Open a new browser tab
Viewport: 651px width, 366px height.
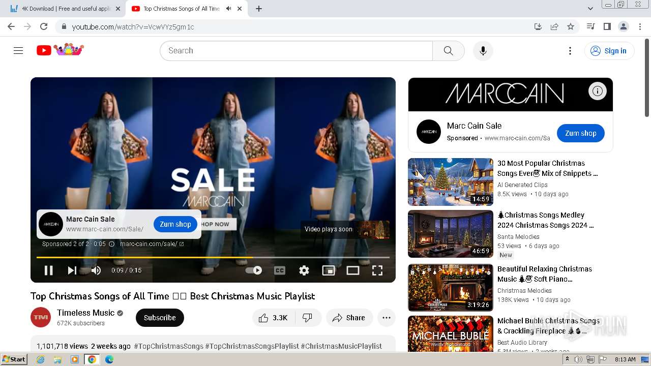pos(259,9)
